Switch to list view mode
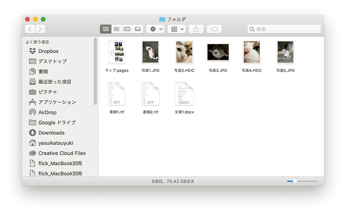The height and width of the screenshot is (215, 346). pyautogui.click(x=116, y=29)
